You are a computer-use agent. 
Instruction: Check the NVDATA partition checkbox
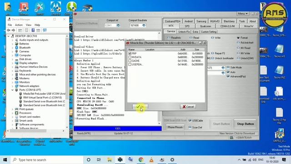(130, 57)
